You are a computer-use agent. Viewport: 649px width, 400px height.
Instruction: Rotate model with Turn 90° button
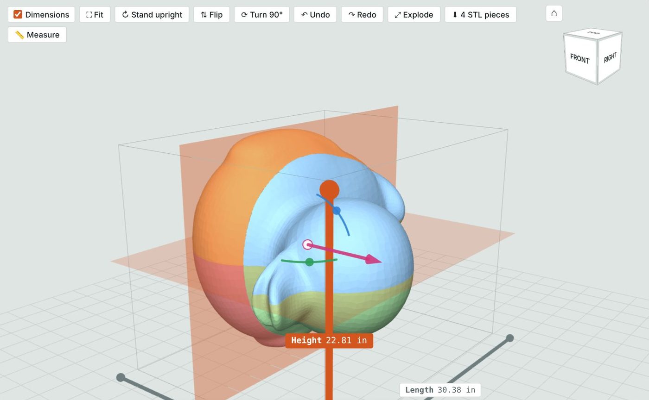262,14
